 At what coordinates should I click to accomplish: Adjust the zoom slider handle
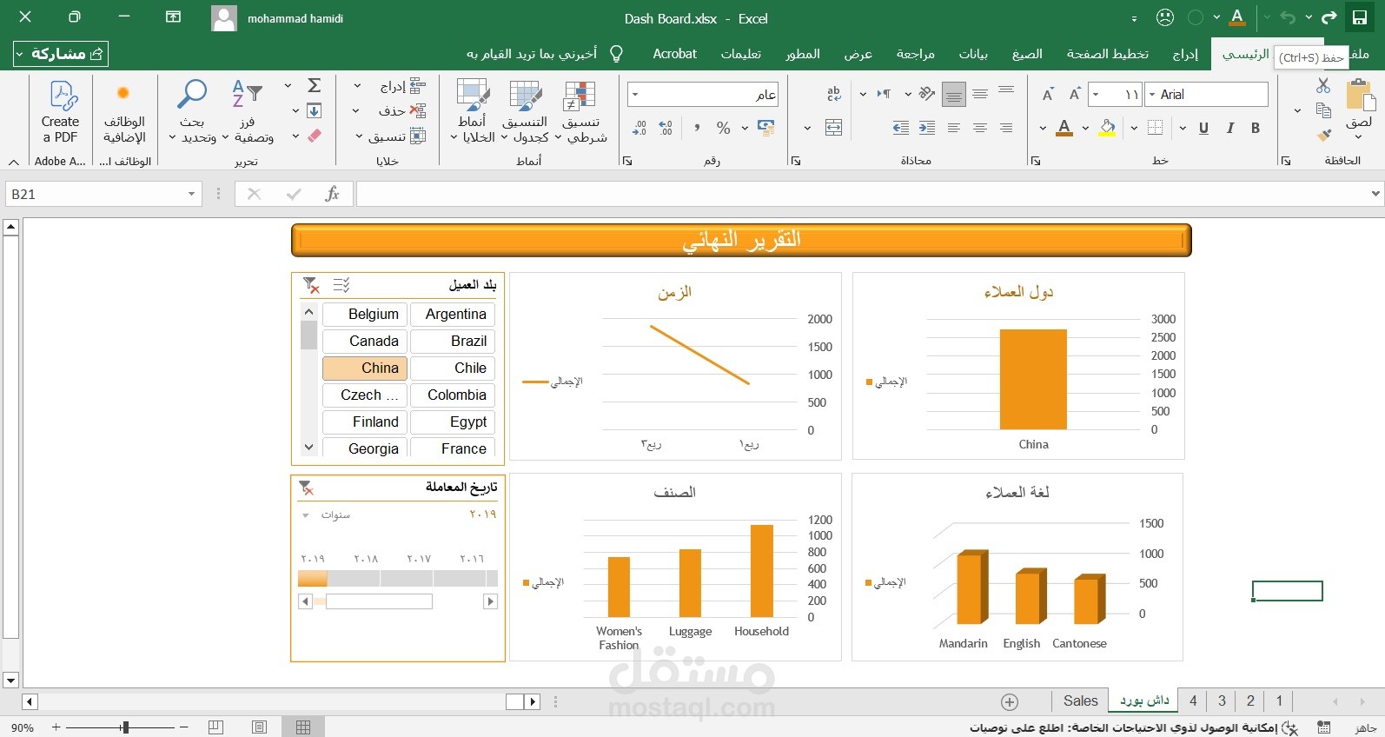tap(125, 727)
